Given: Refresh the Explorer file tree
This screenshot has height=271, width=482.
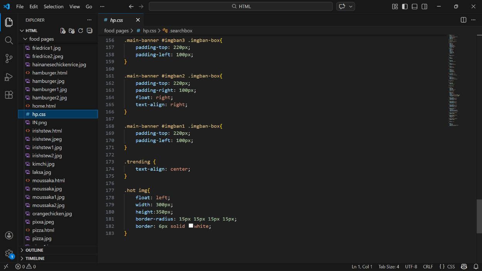Looking at the screenshot, I should (81, 31).
